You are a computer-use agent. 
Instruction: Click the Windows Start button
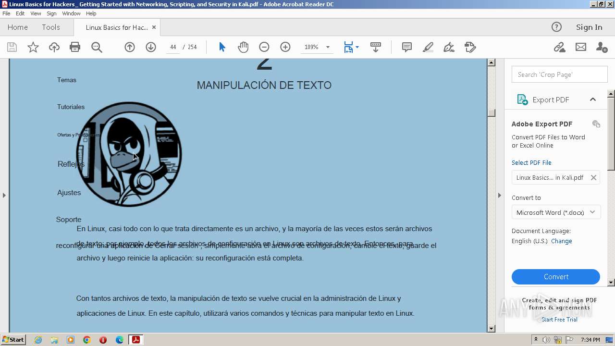click(x=13, y=339)
